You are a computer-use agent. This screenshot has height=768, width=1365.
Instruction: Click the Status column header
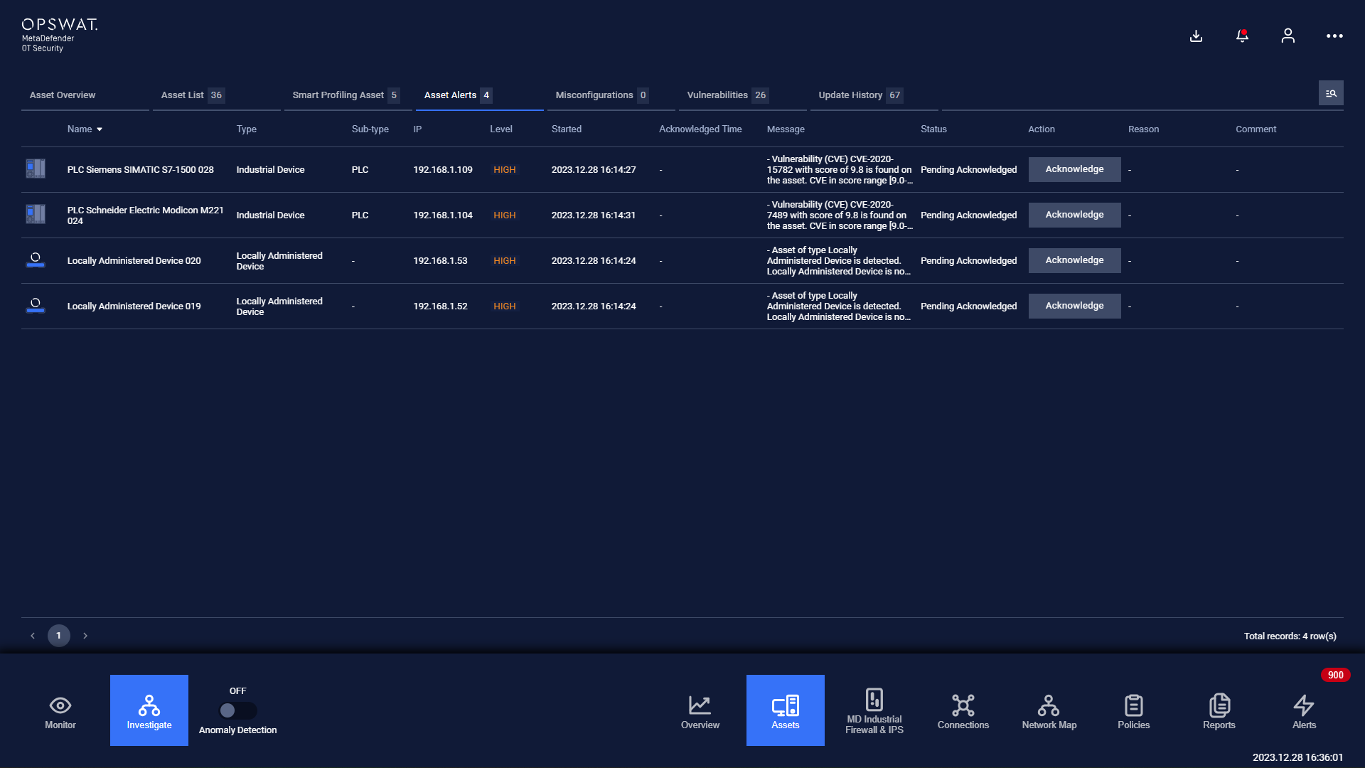point(933,129)
